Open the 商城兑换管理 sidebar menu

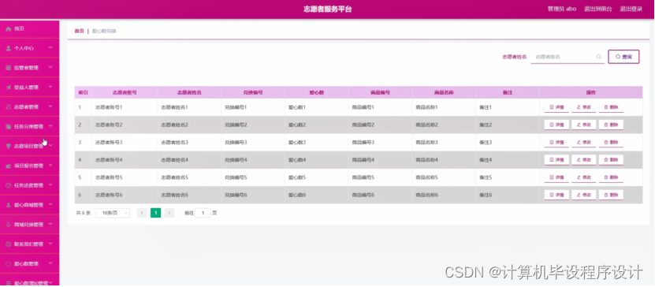29,225
